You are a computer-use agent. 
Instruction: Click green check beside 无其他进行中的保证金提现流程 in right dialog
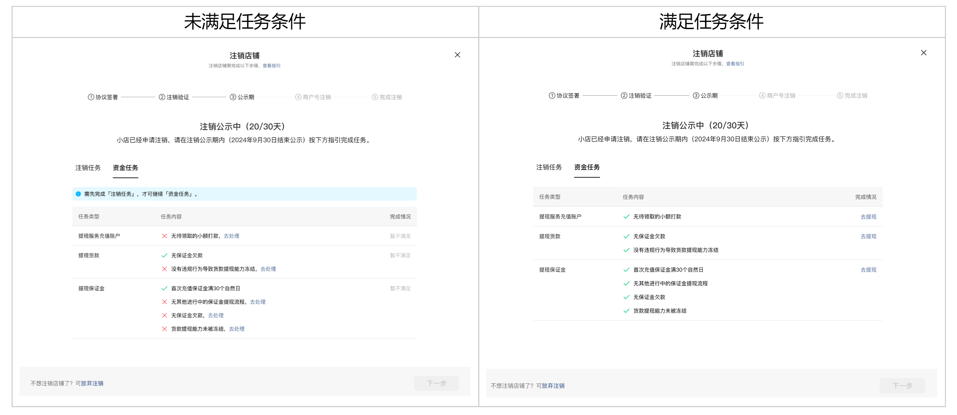pyautogui.click(x=626, y=284)
